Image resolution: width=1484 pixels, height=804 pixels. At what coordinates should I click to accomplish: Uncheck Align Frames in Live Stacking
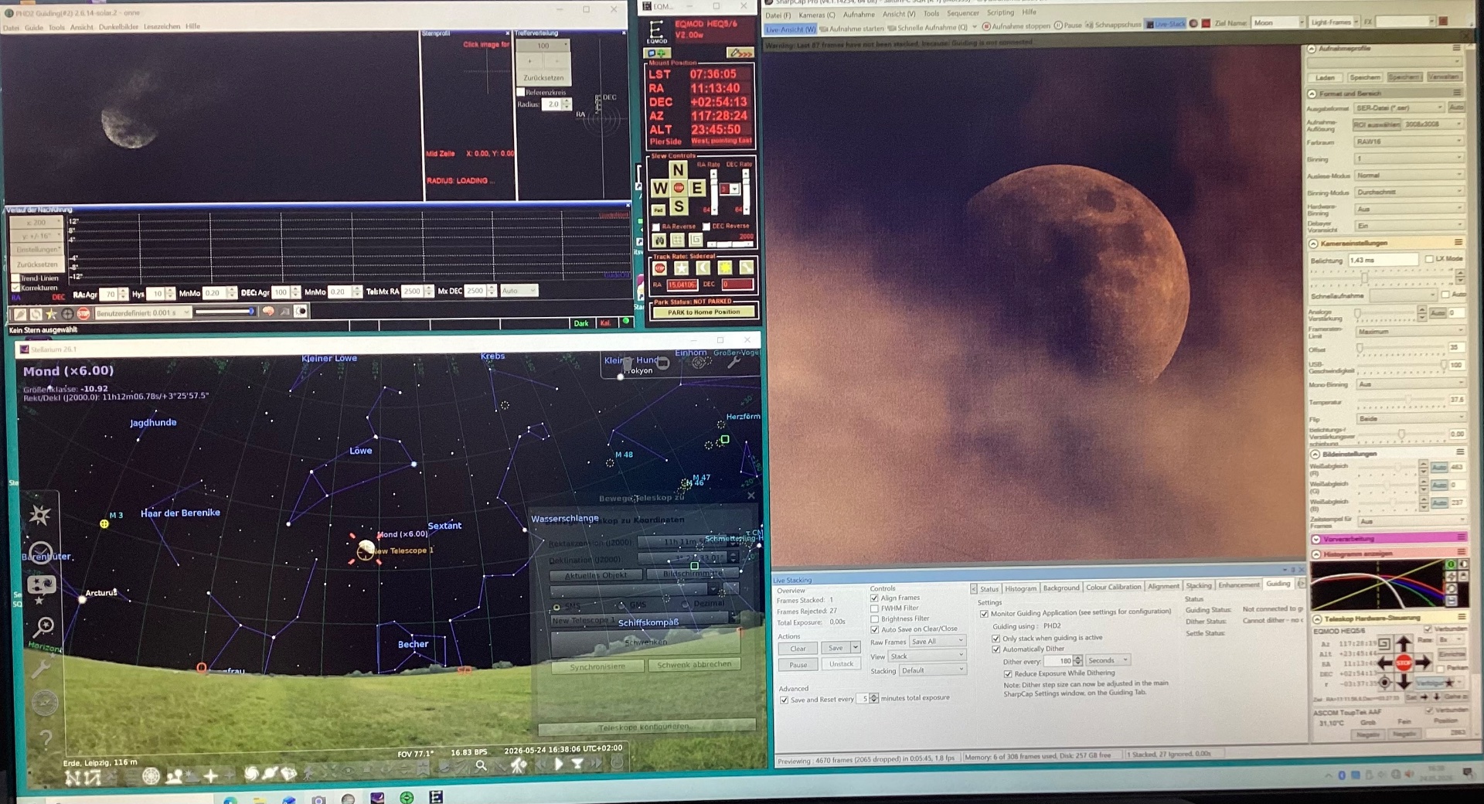tap(874, 598)
